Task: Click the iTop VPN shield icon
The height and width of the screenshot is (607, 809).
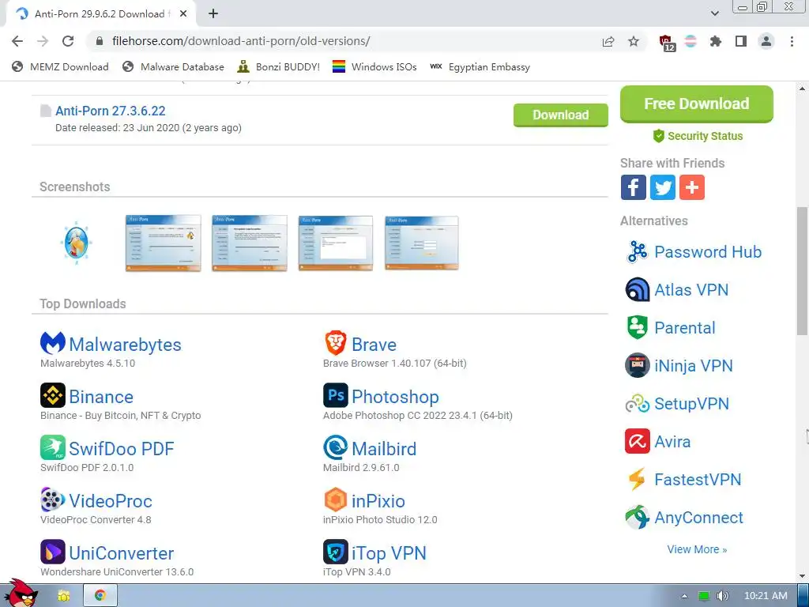Action: (335, 552)
